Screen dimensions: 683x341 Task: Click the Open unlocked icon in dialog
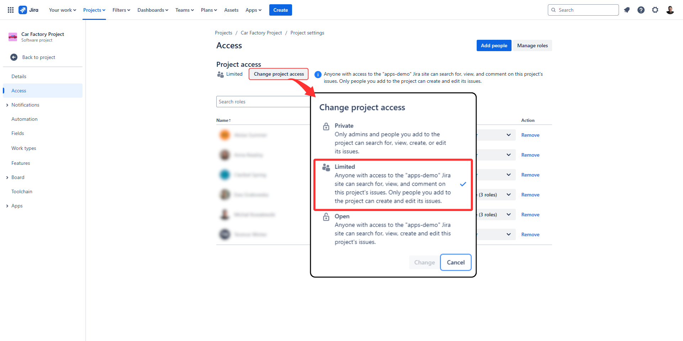(x=326, y=217)
